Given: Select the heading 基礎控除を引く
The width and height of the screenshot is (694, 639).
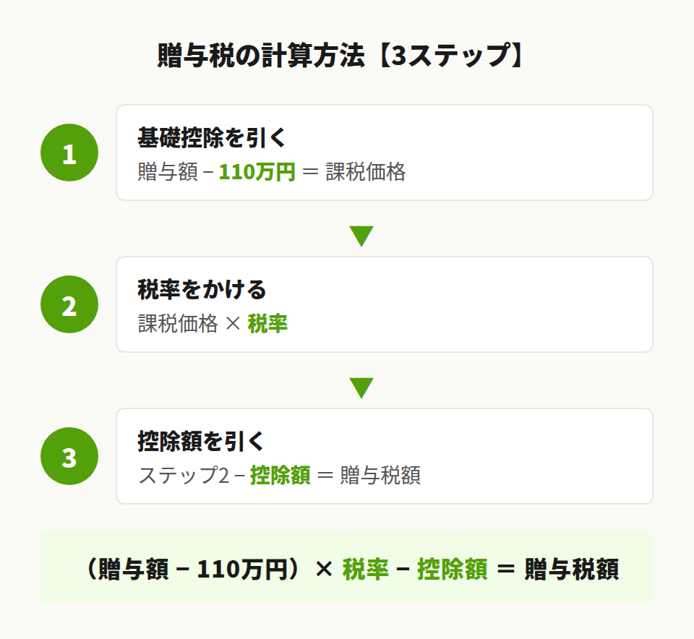Looking at the screenshot, I should coord(202,137).
